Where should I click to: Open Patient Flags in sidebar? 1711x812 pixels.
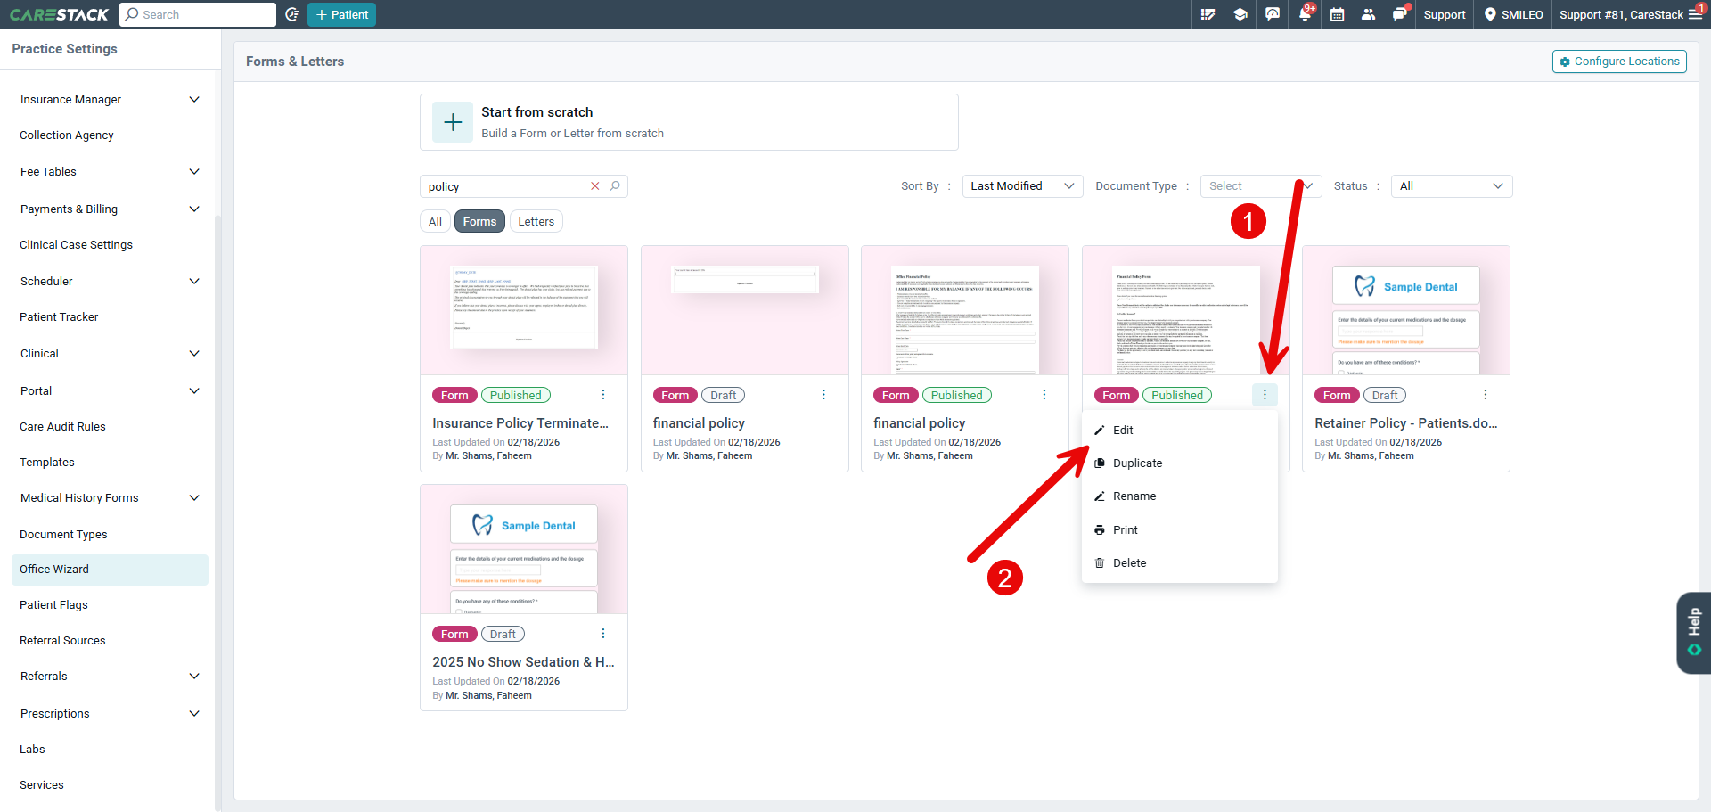[53, 605]
